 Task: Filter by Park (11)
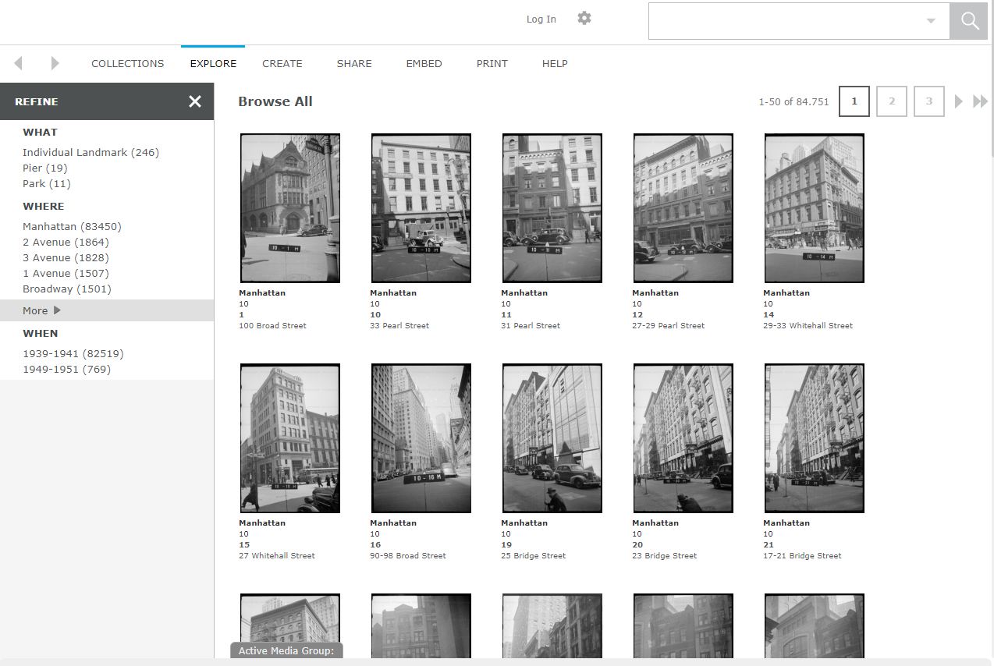click(x=47, y=184)
